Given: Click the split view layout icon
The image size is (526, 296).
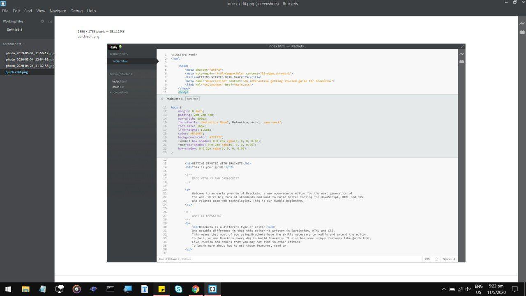Looking at the screenshot, I should 50,21.
